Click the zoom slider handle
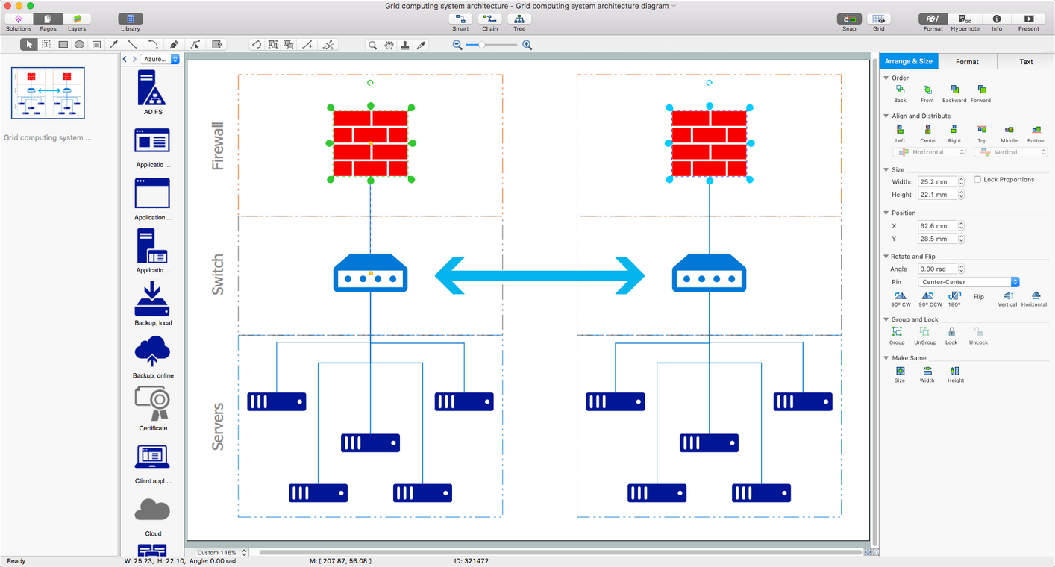 tap(482, 45)
